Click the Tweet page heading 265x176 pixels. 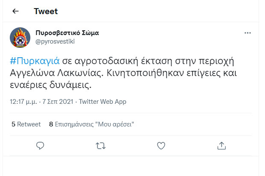pyautogui.click(x=46, y=11)
